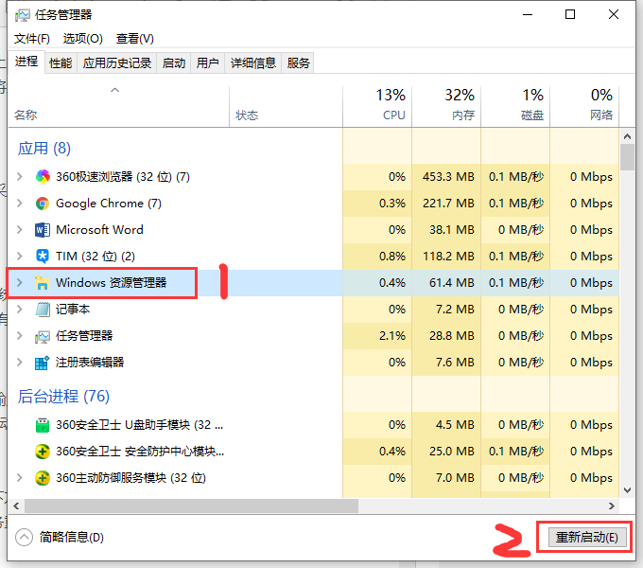Click the horizontal scrollbar thumb
Screen dimensions: 643x568
[x=191, y=506]
